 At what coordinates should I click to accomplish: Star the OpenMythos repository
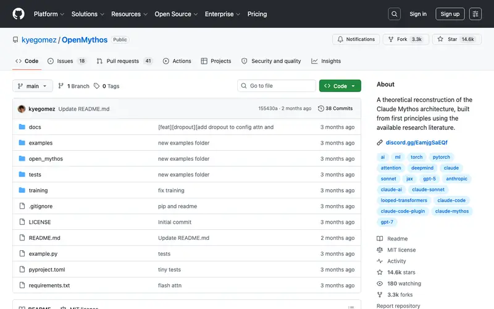click(457, 40)
